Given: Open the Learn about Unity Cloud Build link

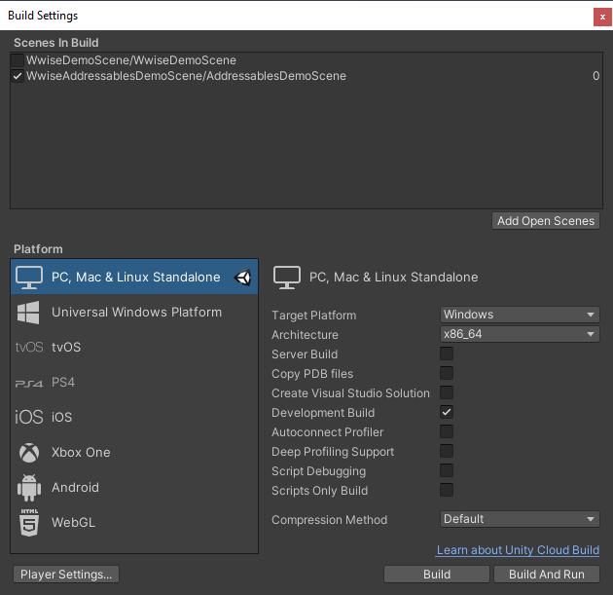Looking at the screenshot, I should click(518, 550).
